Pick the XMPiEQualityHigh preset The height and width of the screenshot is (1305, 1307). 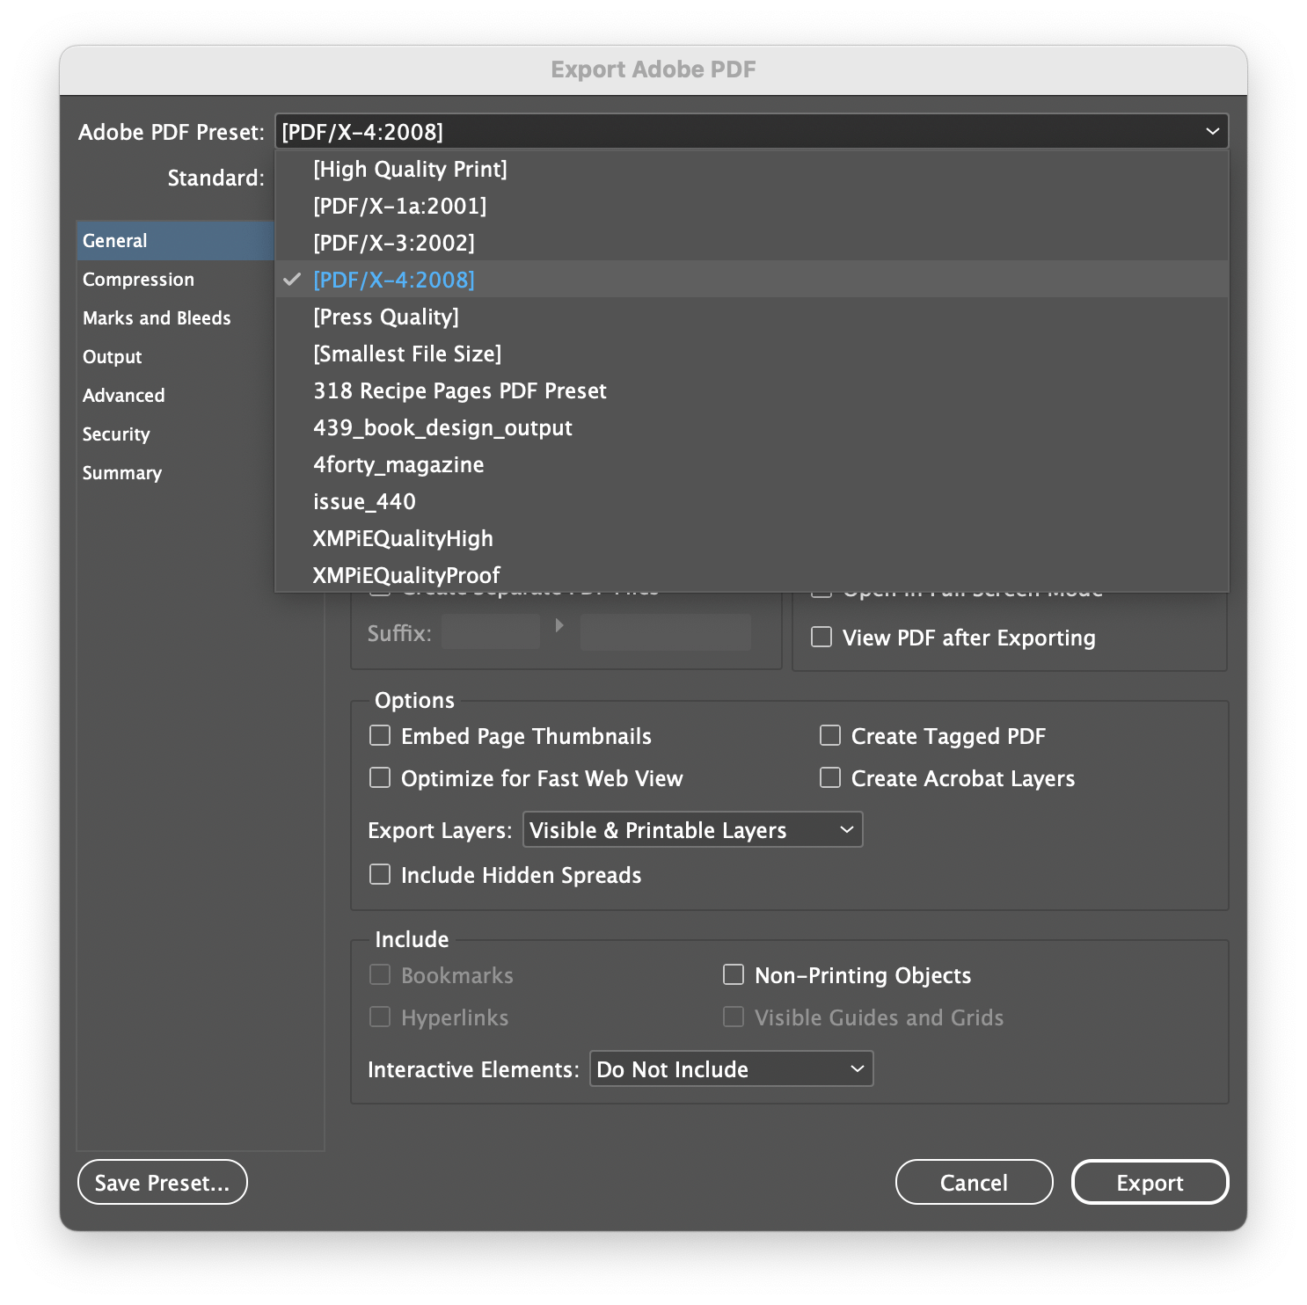coord(404,538)
